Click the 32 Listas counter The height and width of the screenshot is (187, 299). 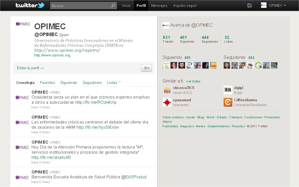point(229,39)
